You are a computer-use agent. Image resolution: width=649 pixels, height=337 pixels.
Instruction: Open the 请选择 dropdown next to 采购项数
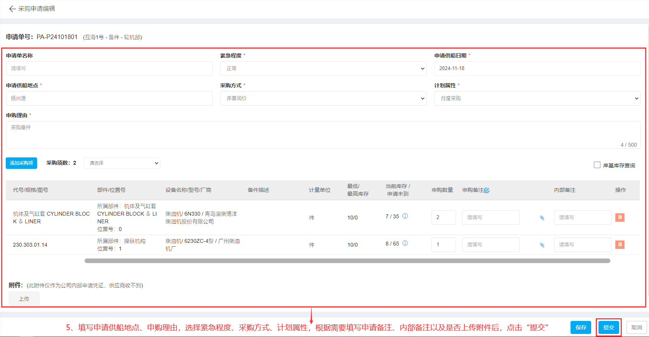(122, 163)
